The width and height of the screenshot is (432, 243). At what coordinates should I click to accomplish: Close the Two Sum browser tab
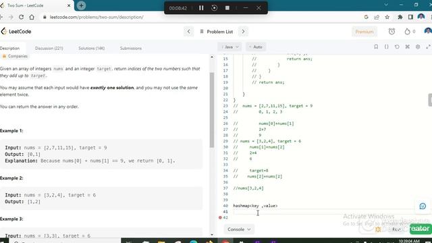pyautogui.click(x=69, y=5)
